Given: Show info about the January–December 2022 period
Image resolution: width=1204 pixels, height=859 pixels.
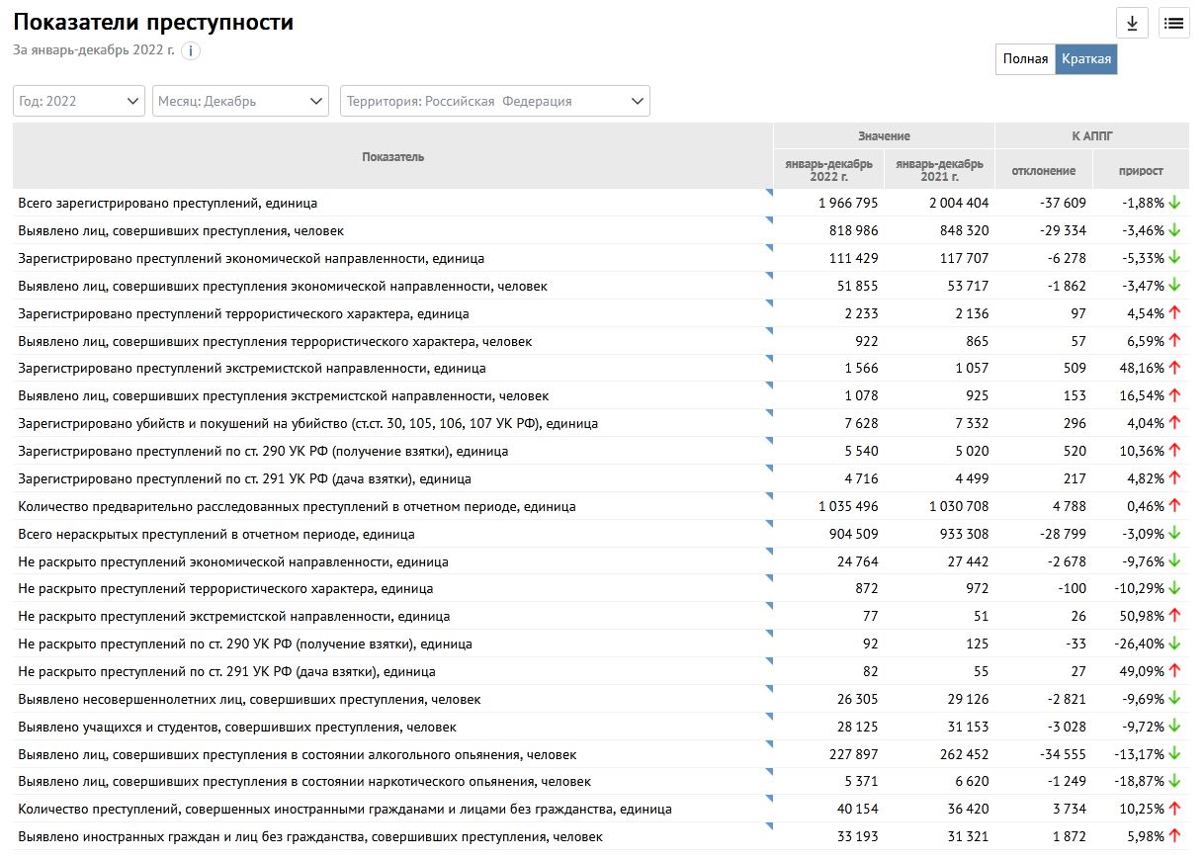Looking at the screenshot, I should (190, 50).
